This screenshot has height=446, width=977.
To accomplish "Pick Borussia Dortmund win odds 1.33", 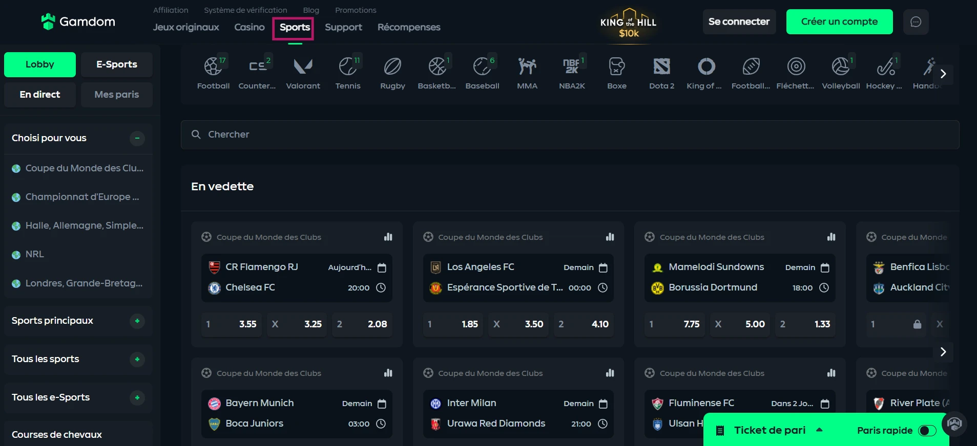I will point(805,324).
